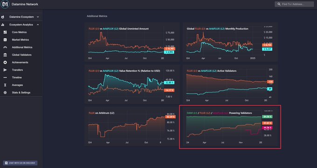Click the Market Metrics icon

coord(5,40)
